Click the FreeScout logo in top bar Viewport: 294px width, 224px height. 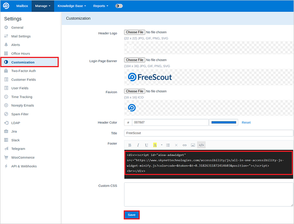(x=6, y=6)
